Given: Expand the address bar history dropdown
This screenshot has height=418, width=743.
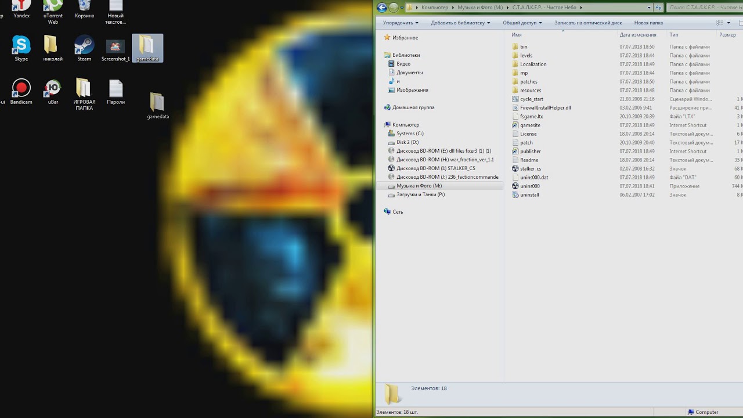Looking at the screenshot, I should [x=650, y=8].
